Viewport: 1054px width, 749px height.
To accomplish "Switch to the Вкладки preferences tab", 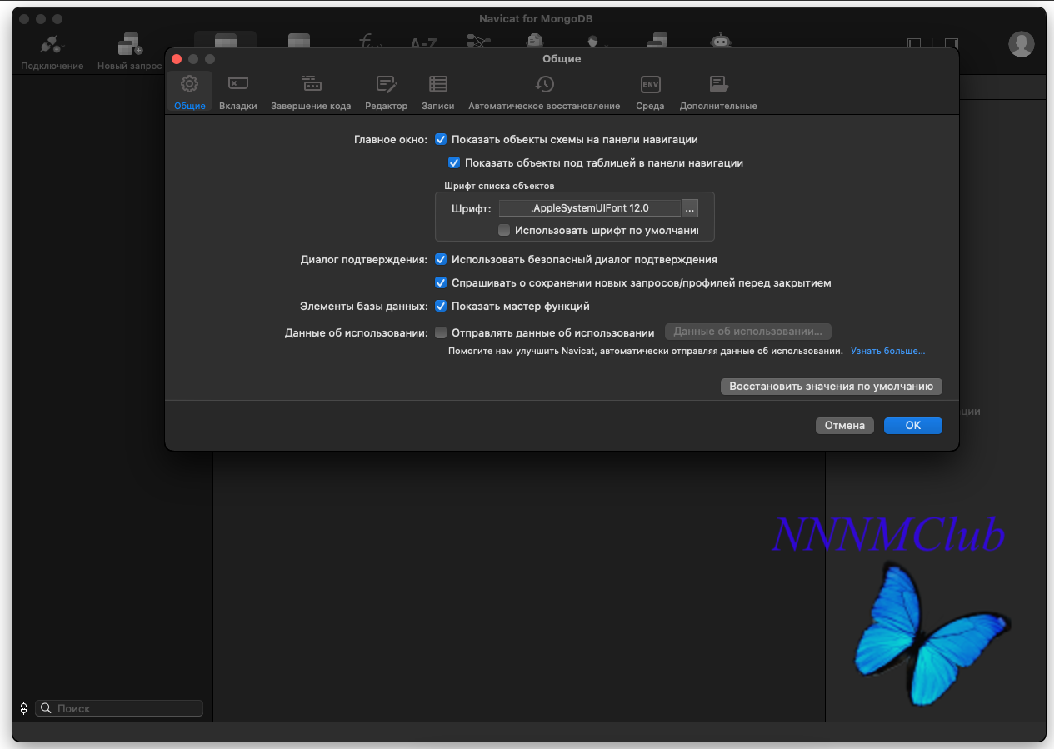I will point(238,92).
